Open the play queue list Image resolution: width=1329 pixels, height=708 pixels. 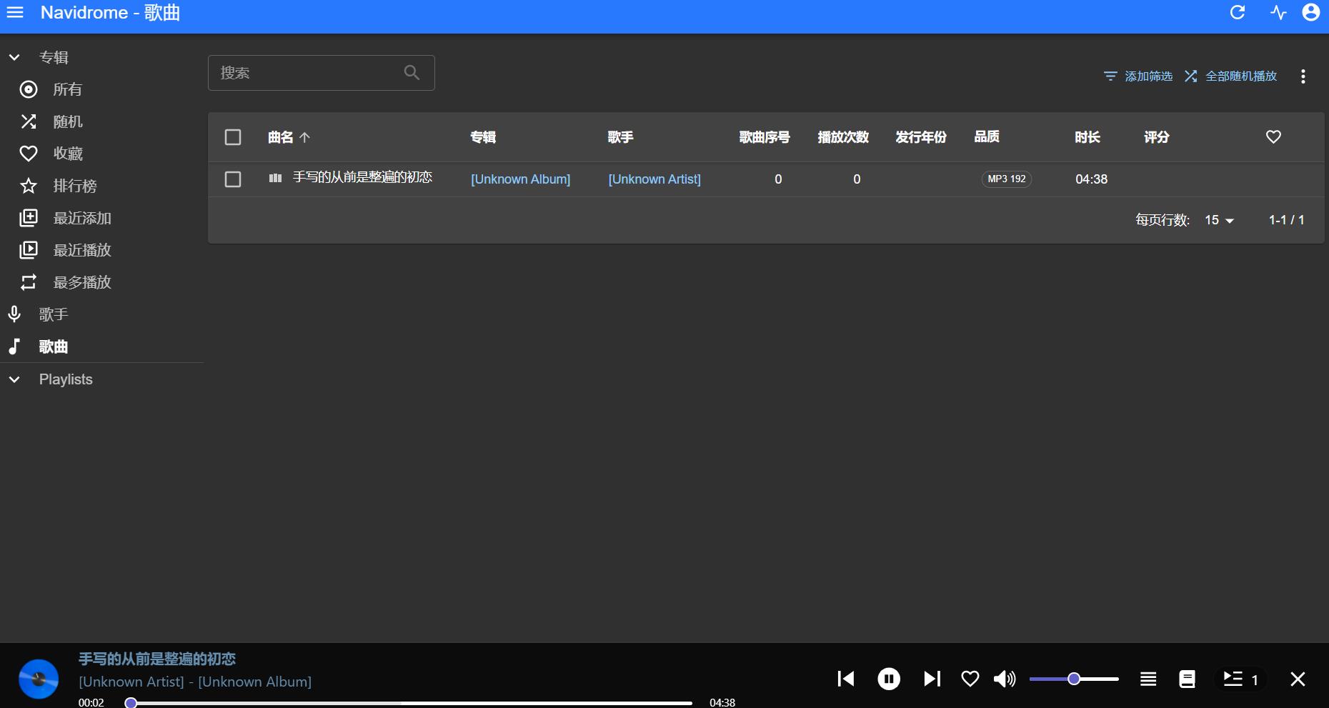click(1240, 679)
